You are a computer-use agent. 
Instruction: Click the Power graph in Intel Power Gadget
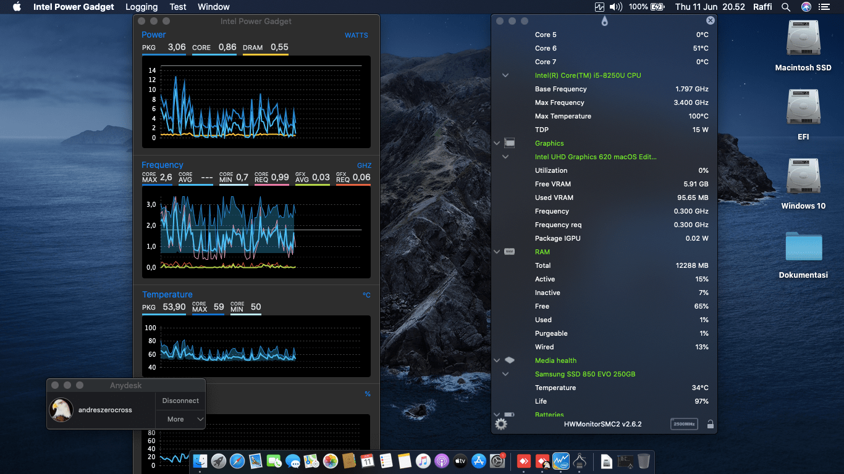(256, 101)
